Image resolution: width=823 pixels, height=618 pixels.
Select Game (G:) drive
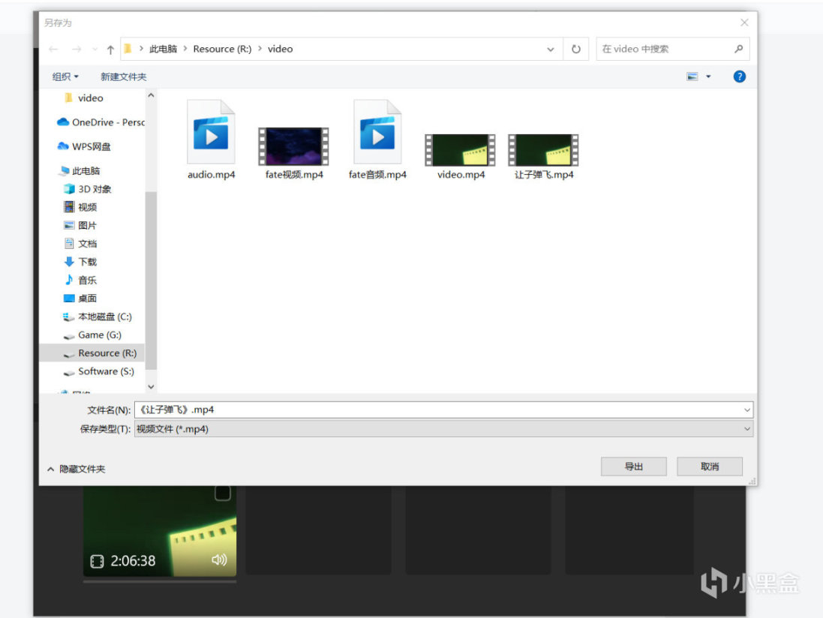tap(92, 334)
